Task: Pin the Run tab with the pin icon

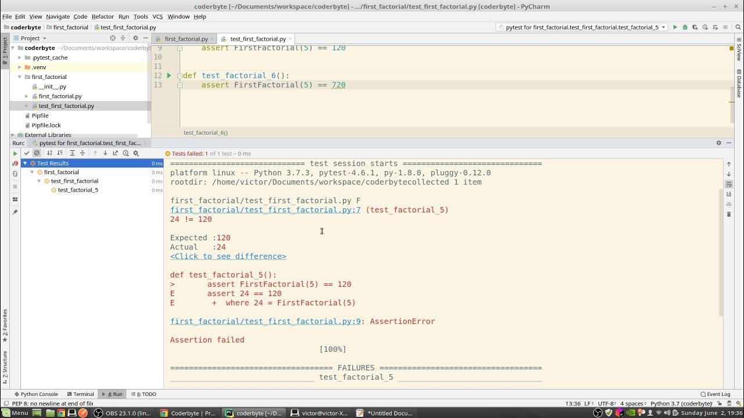Action: (16, 212)
